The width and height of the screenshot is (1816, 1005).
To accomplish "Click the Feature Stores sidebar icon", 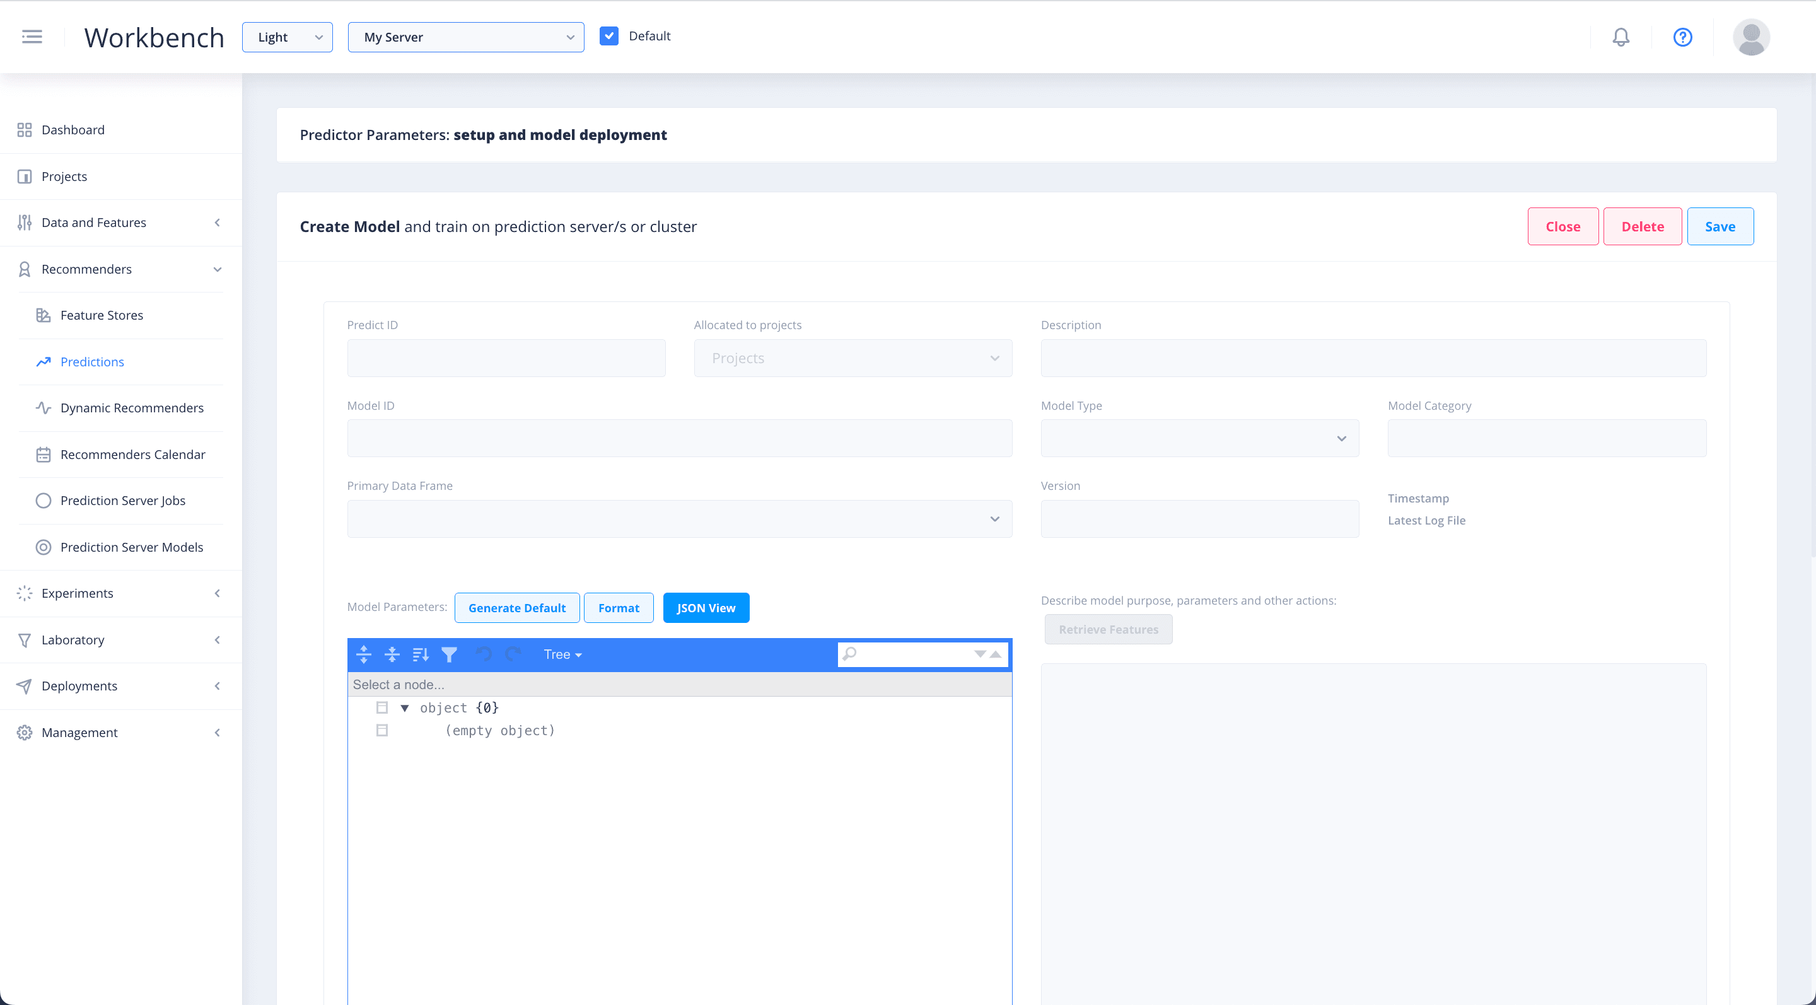I will point(45,315).
